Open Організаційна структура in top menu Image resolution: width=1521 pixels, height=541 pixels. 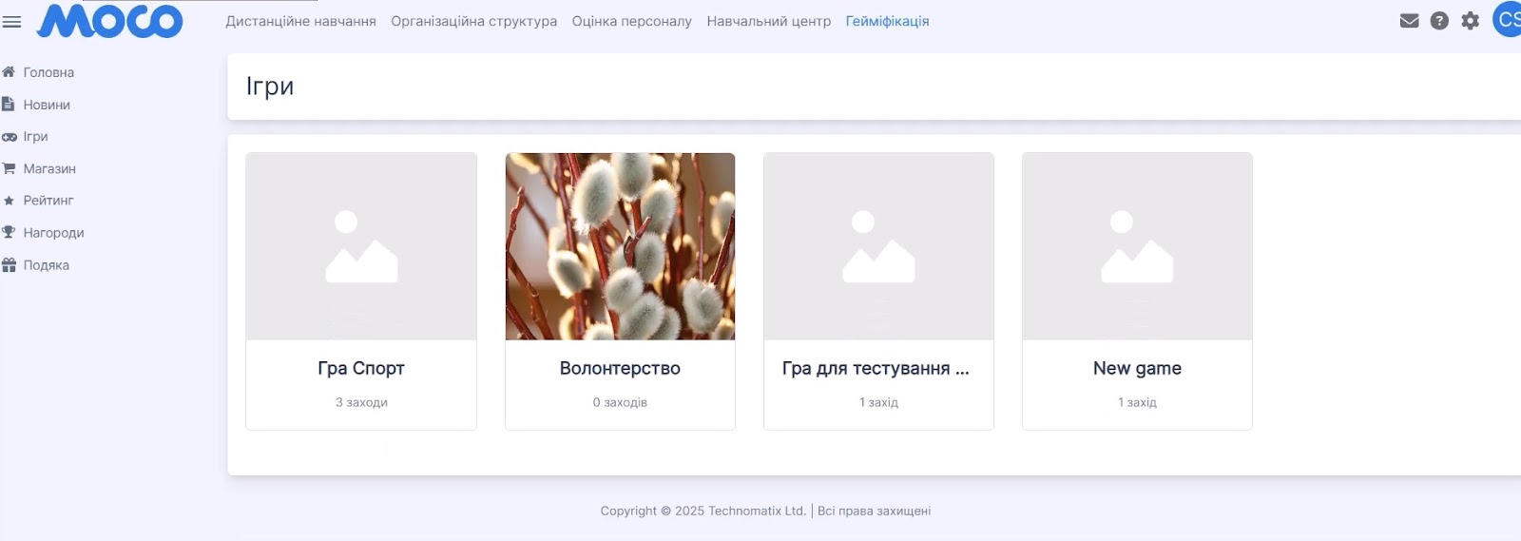[473, 21]
